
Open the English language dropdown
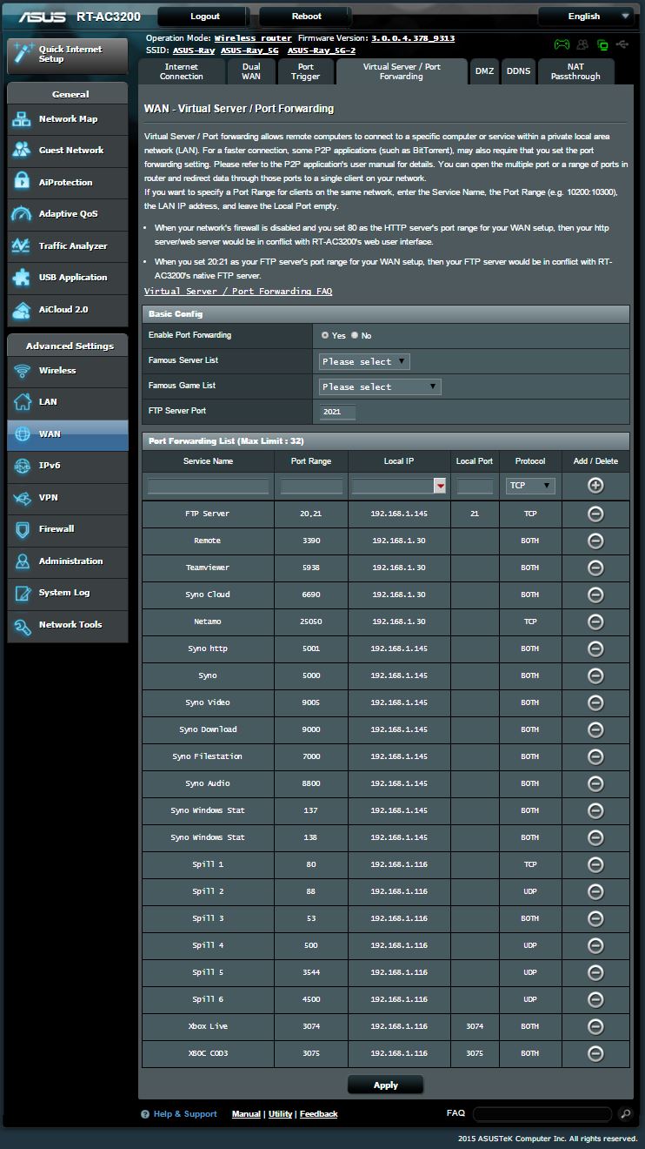(586, 16)
